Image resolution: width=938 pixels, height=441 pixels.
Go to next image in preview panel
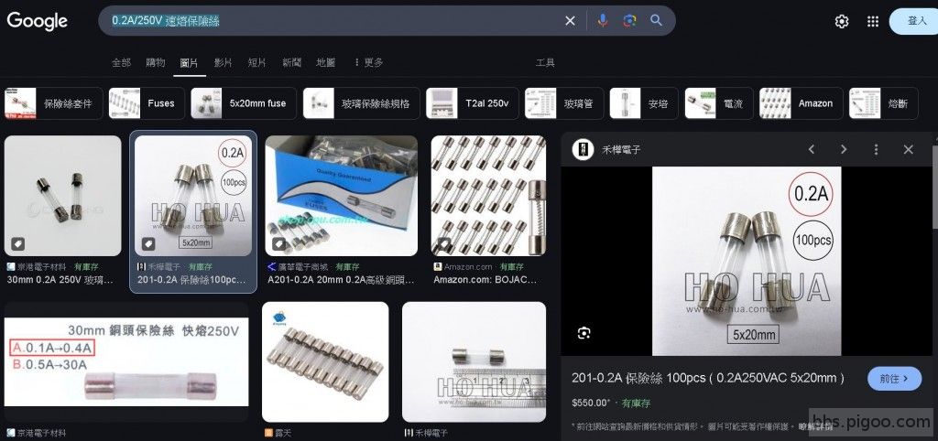(844, 149)
